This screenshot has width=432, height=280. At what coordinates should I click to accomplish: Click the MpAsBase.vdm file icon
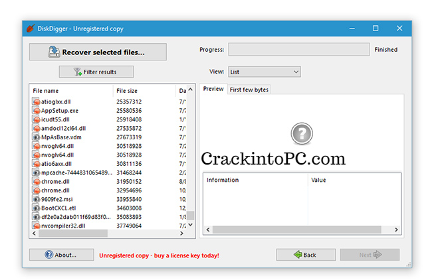(x=36, y=137)
